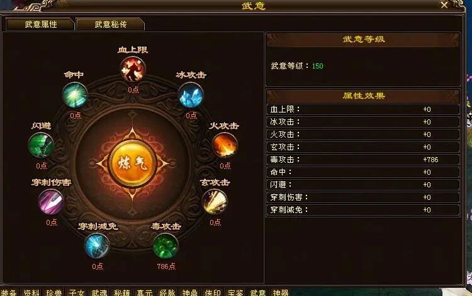Image resolution: width=472 pixels, height=296 pixels.
Task: Click the 毒攻击 +786 effect row
Action: pos(363,160)
